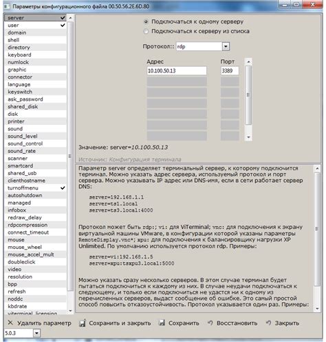The image size is (326, 342).
Task: Select the infobox parameter
Action: pos(36,210)
